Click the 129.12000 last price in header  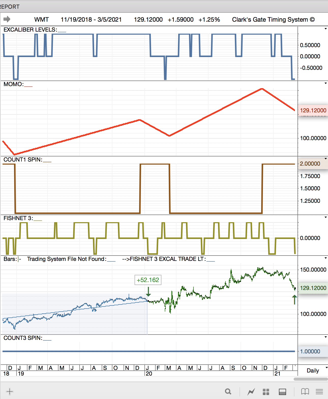pos(148,20)
